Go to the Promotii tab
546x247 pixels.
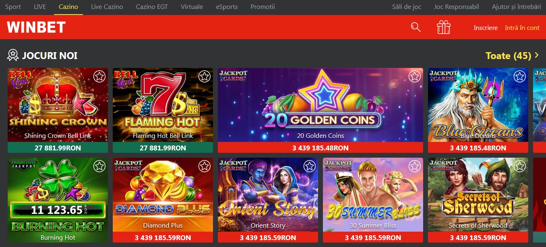point(263,7)
